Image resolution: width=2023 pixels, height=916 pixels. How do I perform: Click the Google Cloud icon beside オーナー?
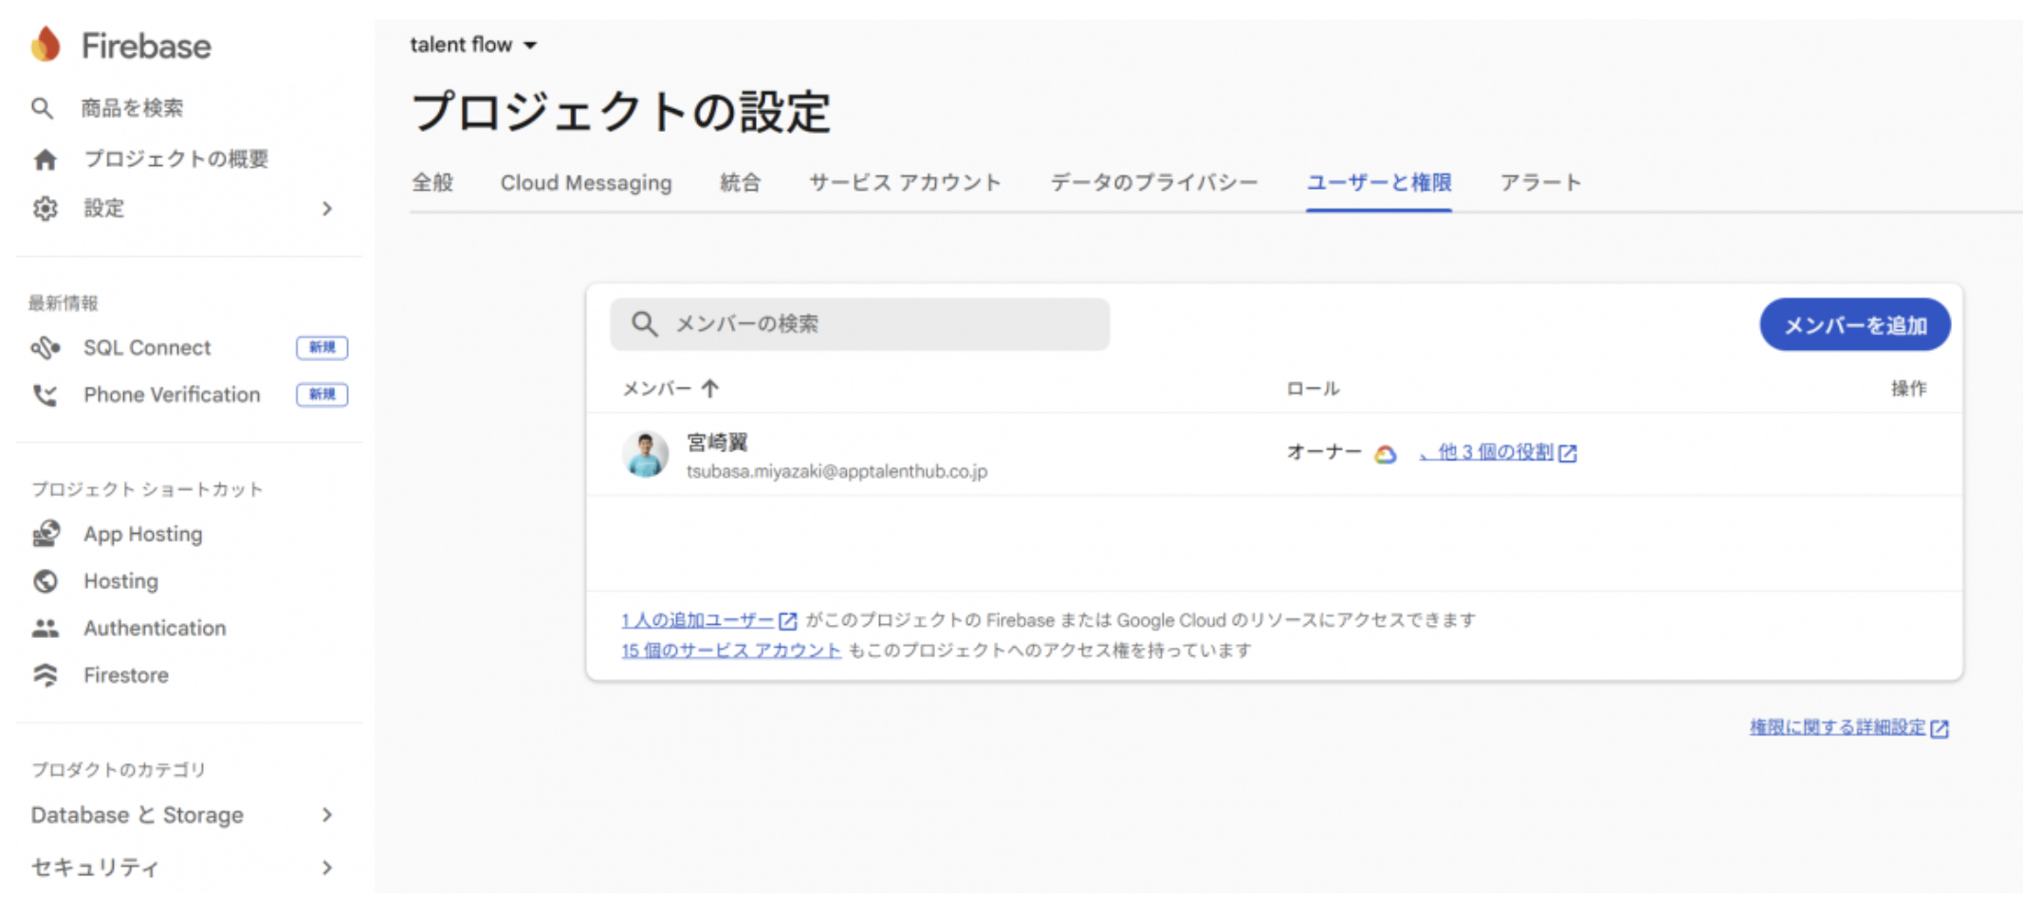(1385, 454)
